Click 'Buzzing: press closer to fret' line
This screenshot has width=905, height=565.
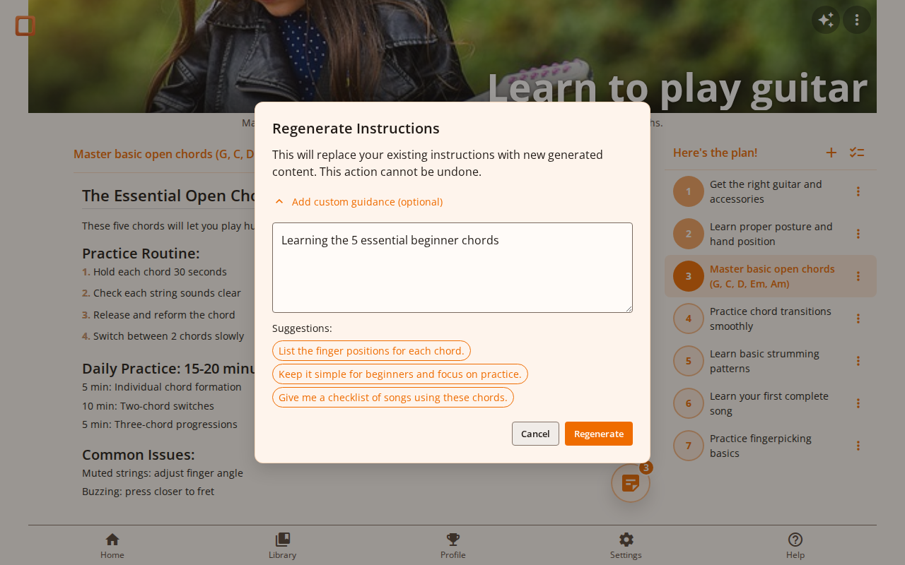coord(148,492)
